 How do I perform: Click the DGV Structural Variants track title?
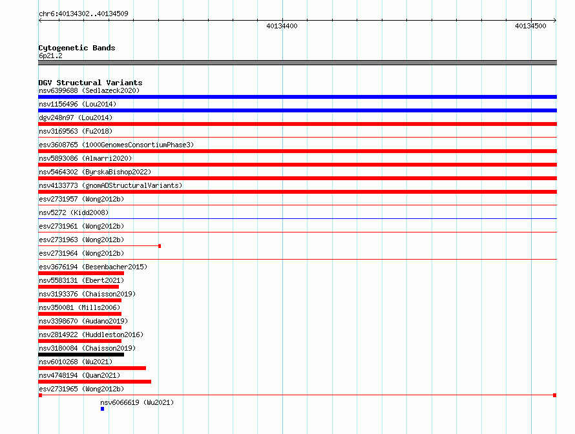pyautogui.click(x=90, y=83)
